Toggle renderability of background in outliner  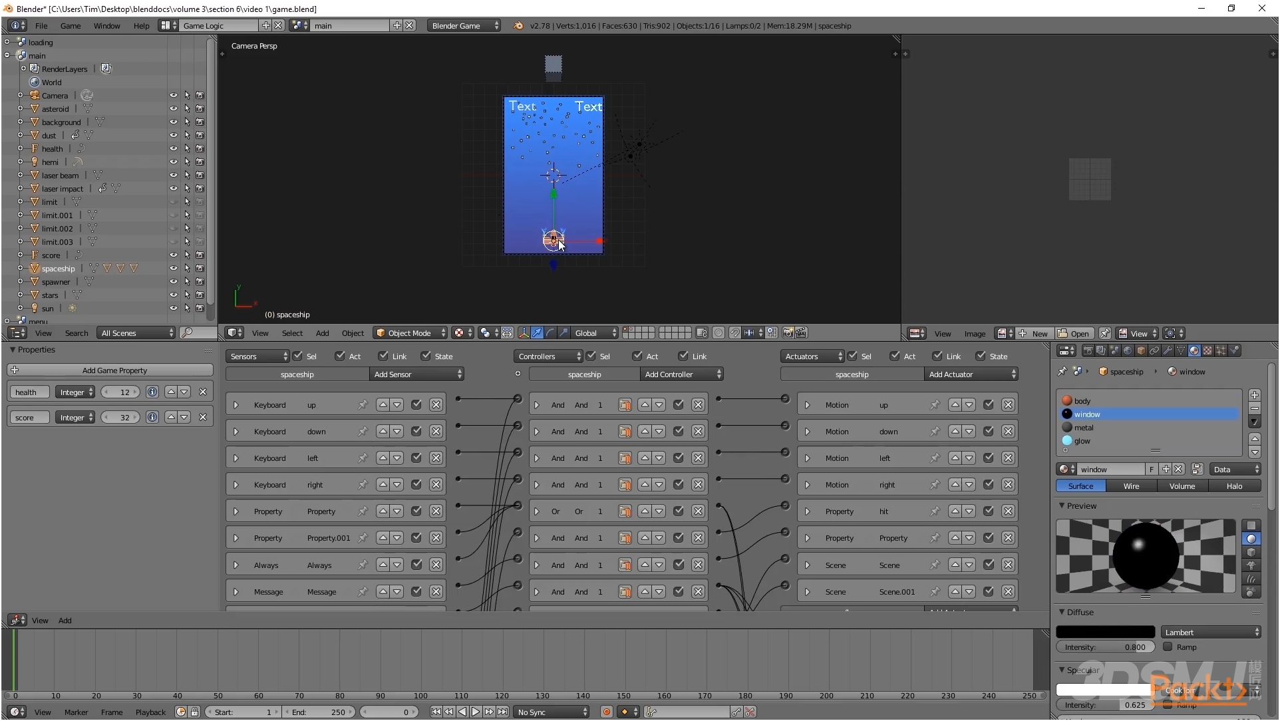(x=200, y=122)
